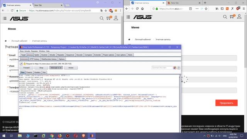
Task: Click Личный кабинет breadcrumb in Firefox page
Action: tap(143, 39)
